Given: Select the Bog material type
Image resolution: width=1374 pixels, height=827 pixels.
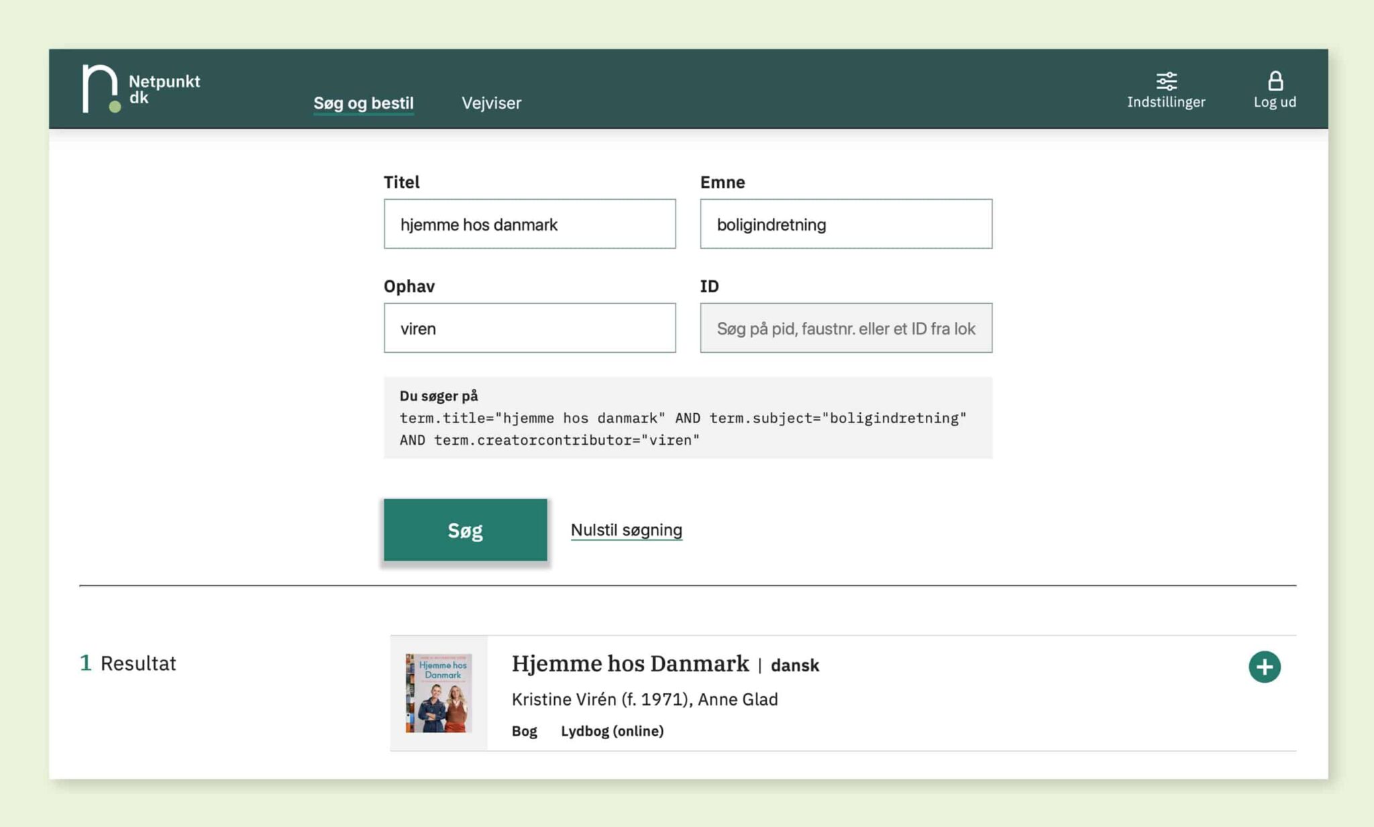Looking at the screenshot, I should pos(524,731).
